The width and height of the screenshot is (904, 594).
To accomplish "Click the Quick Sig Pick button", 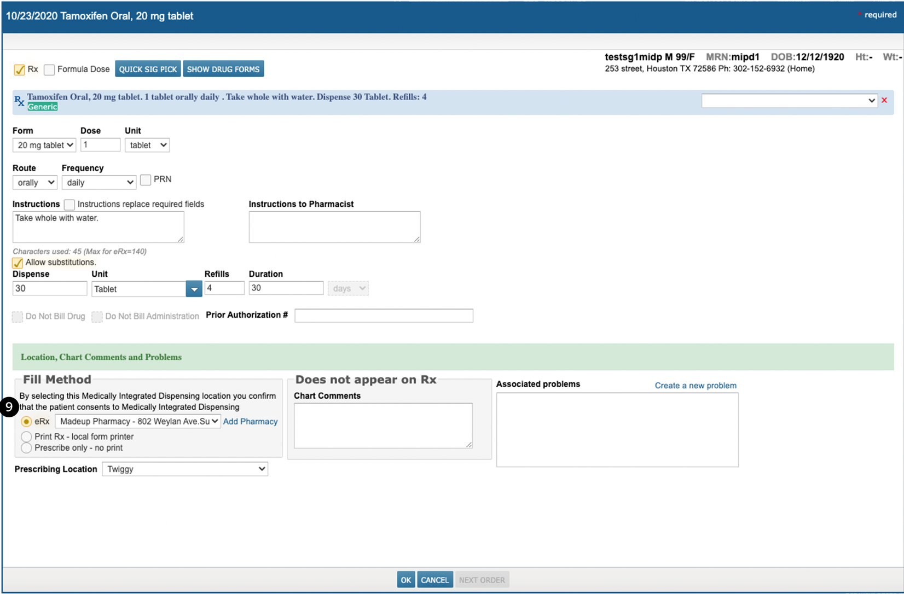I will (148, 69).
